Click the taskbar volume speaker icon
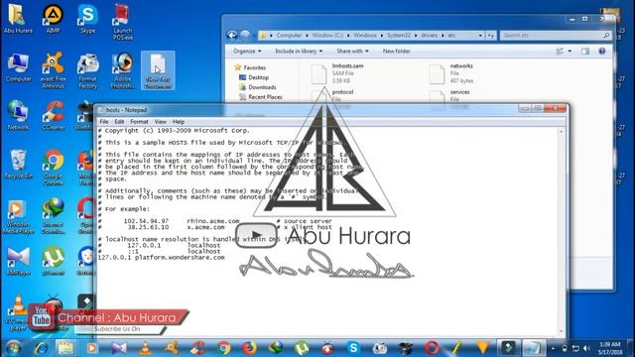The height and width of the screenshot is (357, 635). (x=586, y=348)
